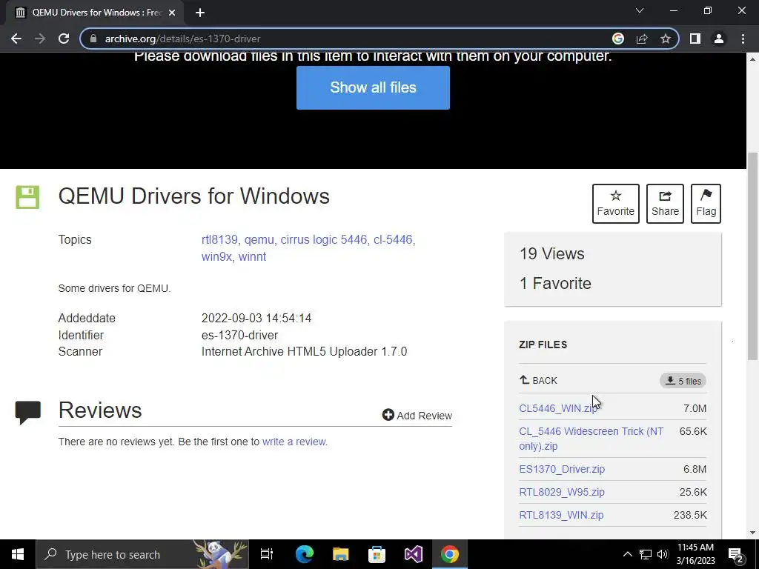Click the QEMU Drivers for Windows heading

coord(193,196)
